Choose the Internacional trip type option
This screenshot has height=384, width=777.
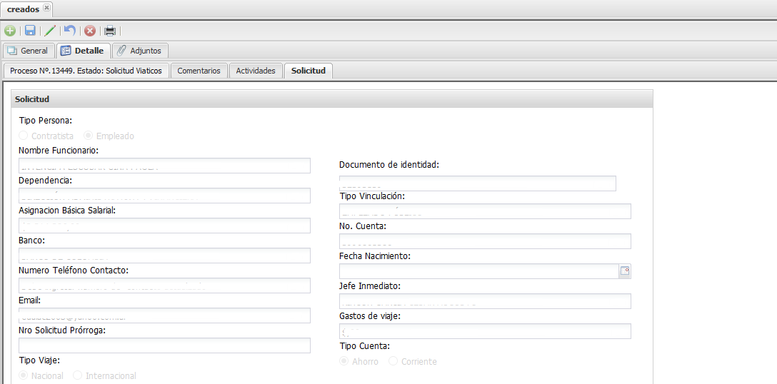pos(78,375)
